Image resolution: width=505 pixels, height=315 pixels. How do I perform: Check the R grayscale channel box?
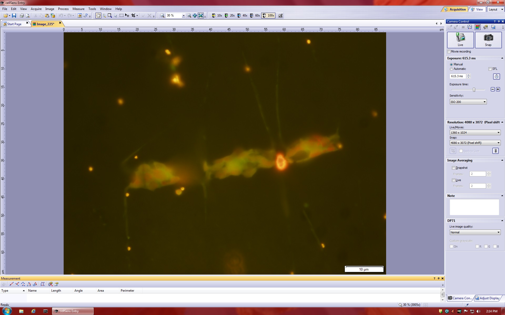[x=477, y=246]
